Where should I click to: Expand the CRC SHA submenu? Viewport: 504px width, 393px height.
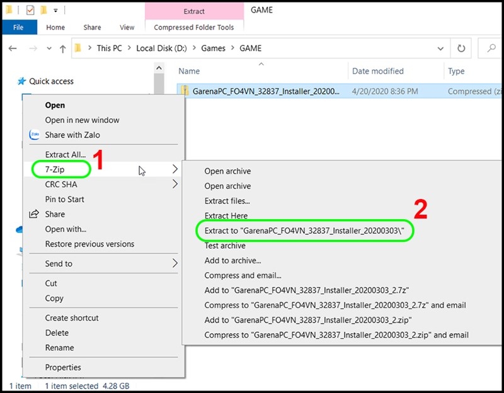175,184
